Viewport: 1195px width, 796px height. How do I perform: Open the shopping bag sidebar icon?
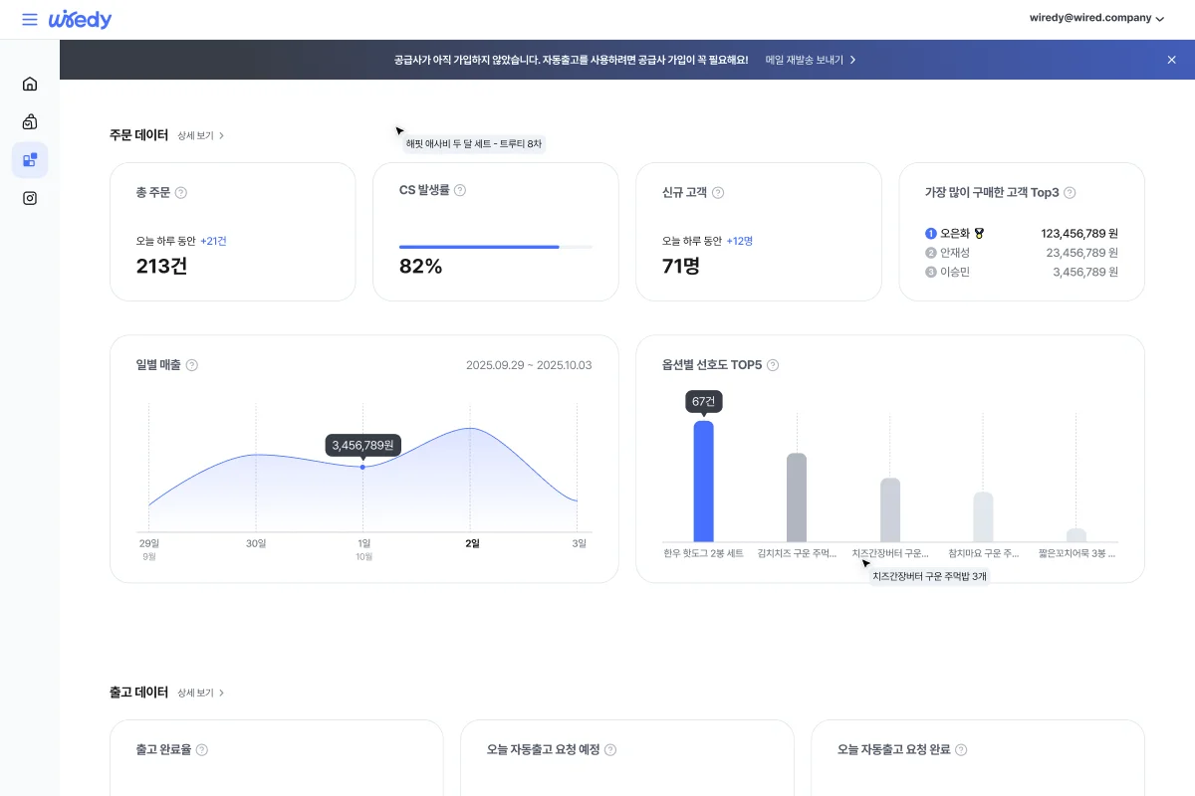[30, 121]
